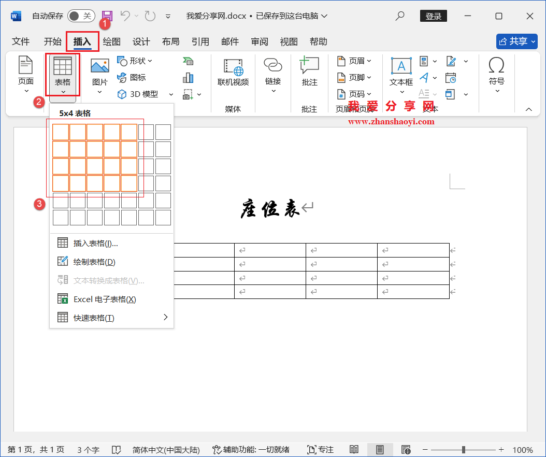Open the Mailings (邮件) tab
This screenshot has width=546, height=457.
[230, 41]
